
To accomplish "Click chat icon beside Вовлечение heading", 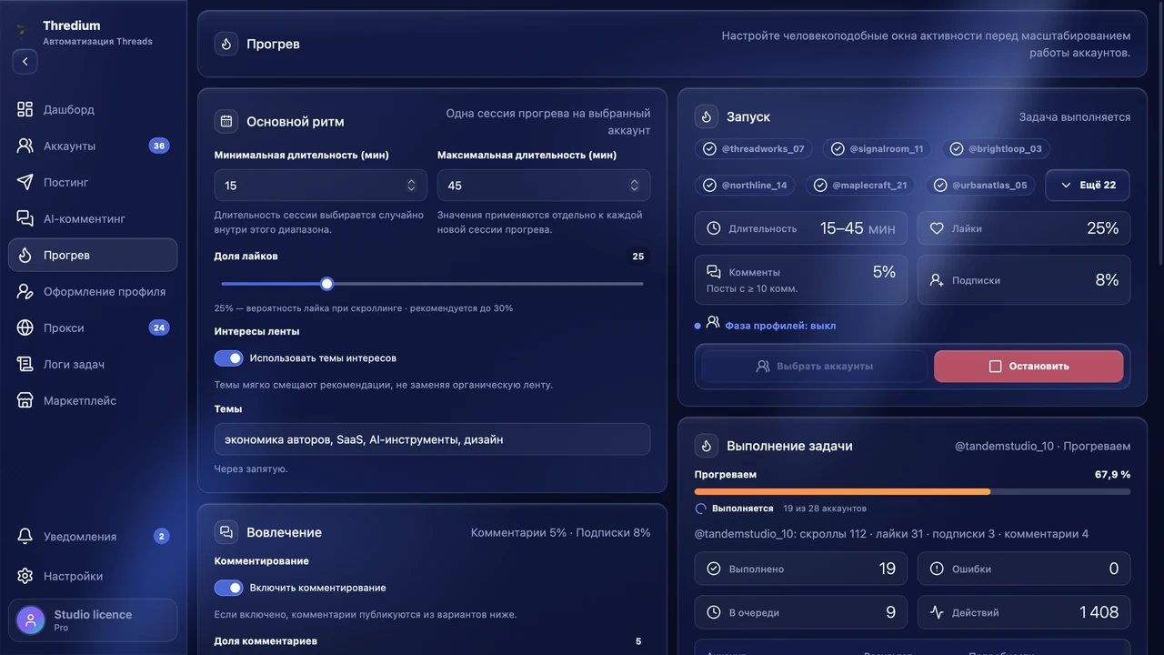I will point(226,532).
